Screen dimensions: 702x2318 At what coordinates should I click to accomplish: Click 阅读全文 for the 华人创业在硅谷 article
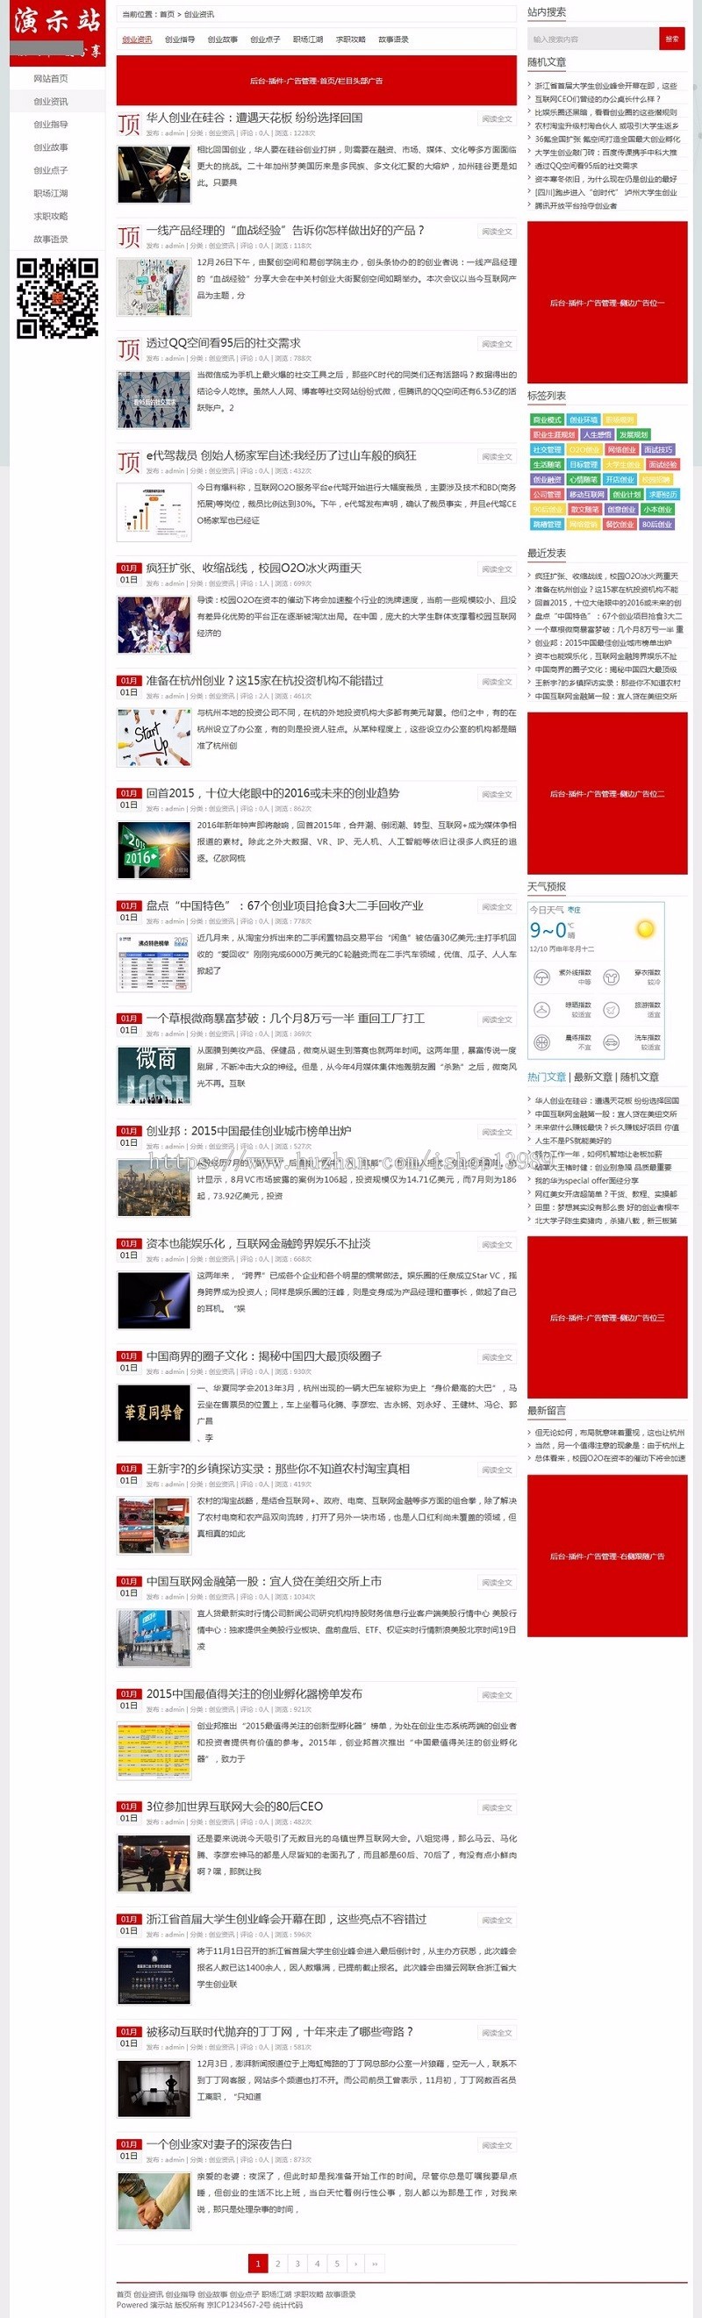point(497,118)
